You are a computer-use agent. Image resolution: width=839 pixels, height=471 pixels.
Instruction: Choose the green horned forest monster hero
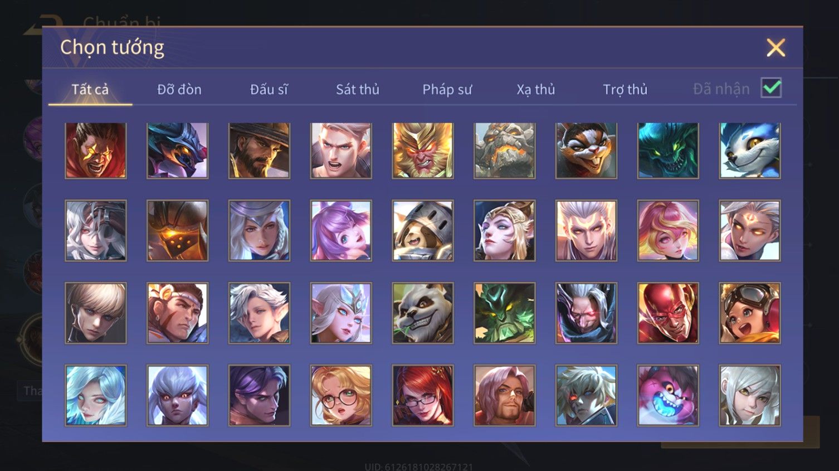504,313
